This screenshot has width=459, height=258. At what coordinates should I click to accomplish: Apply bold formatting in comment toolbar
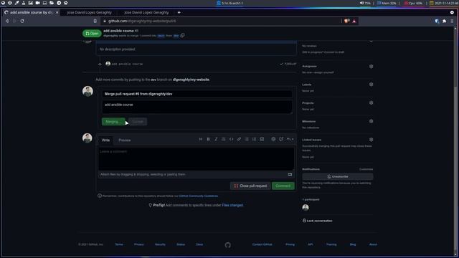click(208, 139)
